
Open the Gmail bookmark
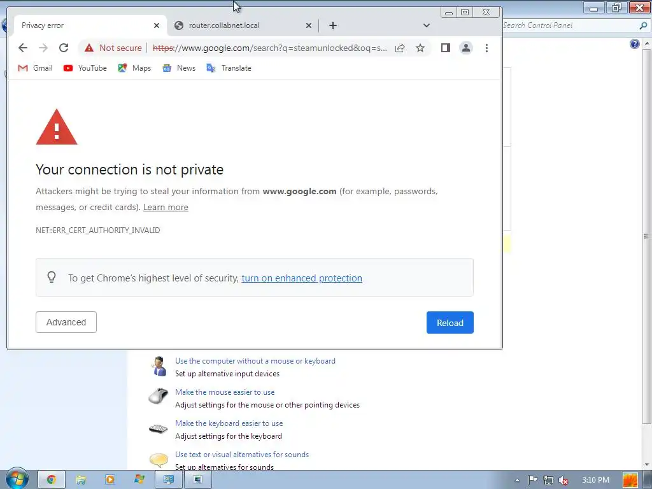(36, 67)
